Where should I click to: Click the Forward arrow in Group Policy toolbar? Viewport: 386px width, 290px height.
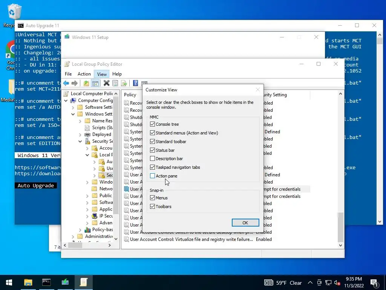click(75, 83)
